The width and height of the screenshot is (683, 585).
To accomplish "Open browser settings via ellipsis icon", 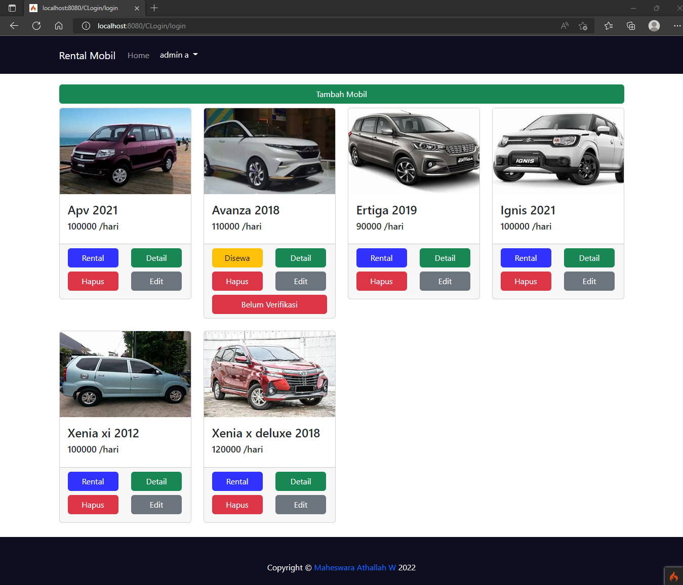I will pos(677,26).
